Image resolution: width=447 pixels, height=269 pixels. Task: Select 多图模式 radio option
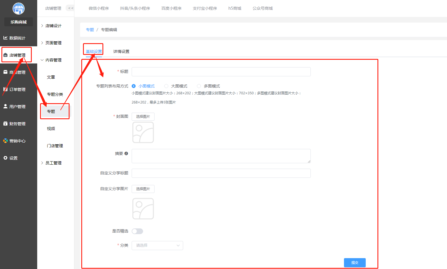pos(199,86)
